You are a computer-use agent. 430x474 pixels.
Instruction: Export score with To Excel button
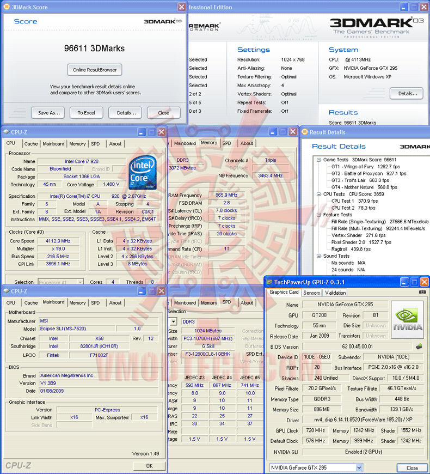point(87,113)
